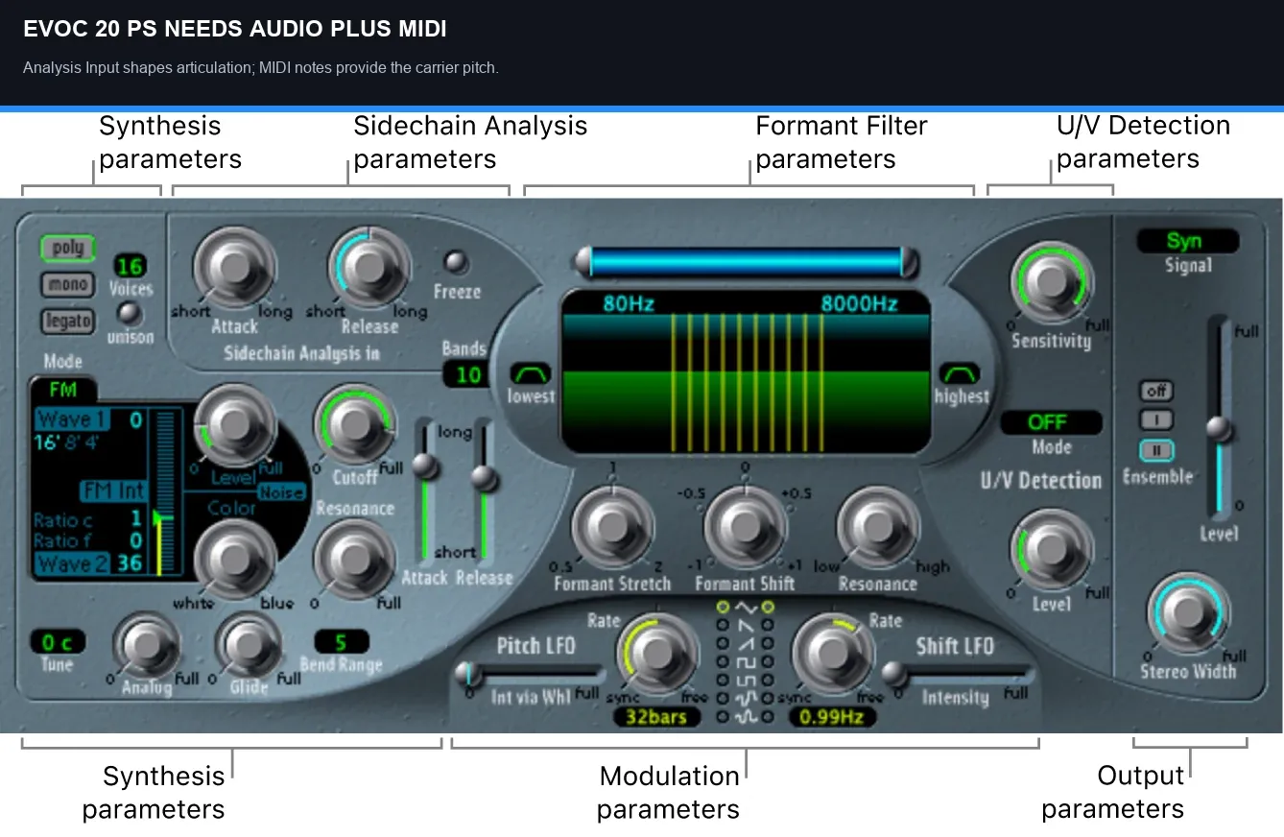This screenshot has width=1284, height=837.
Task: Click the smooth random wave icon
Action: click(x=746, y=716)
